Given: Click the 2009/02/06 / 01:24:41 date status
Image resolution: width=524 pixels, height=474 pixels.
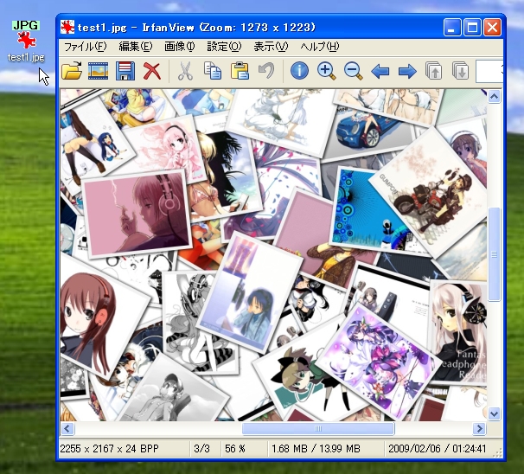Looking at the screenshot, I should (438, 448).
